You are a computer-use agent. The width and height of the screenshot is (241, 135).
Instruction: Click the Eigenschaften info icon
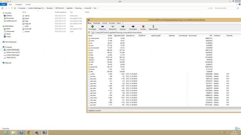[x=153, y=27]
